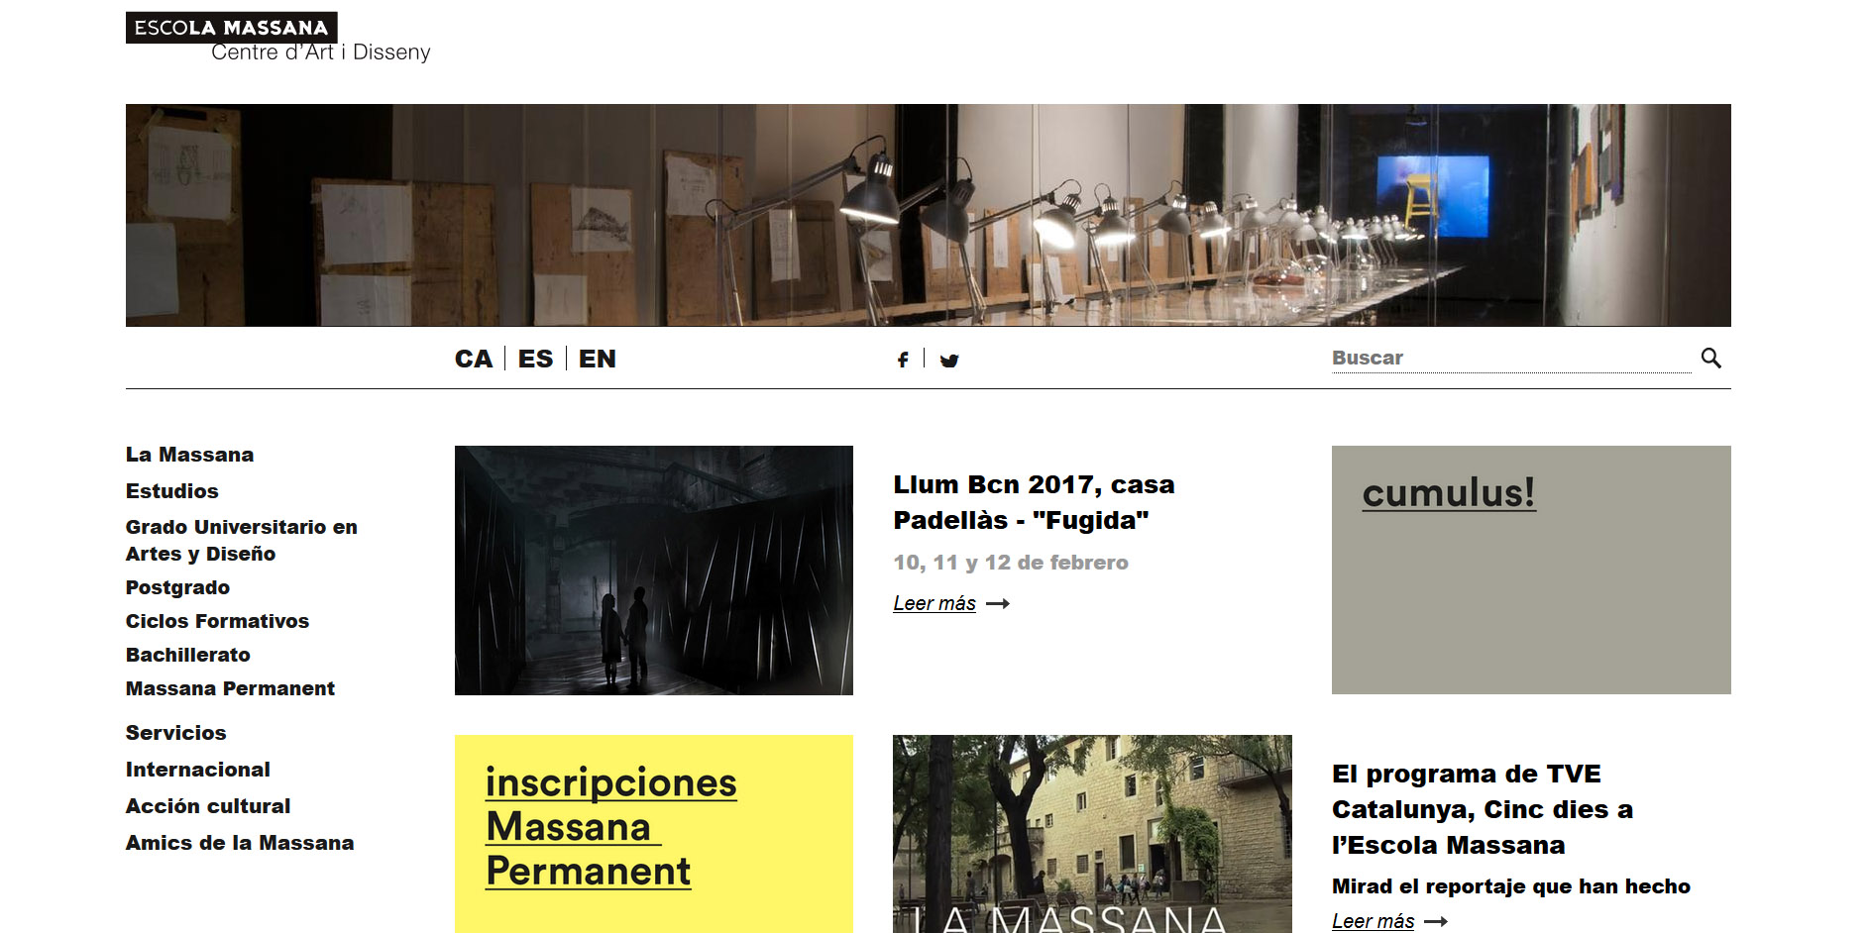Open Internacional menu item

[x=198, y=770]
